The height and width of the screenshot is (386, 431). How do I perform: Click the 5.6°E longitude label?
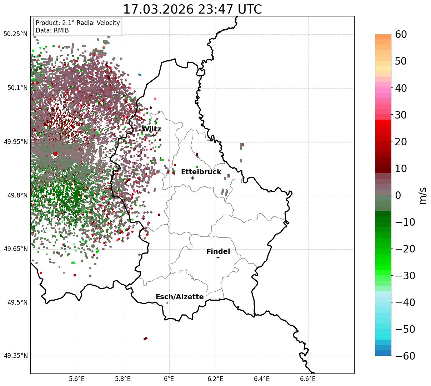77,379
